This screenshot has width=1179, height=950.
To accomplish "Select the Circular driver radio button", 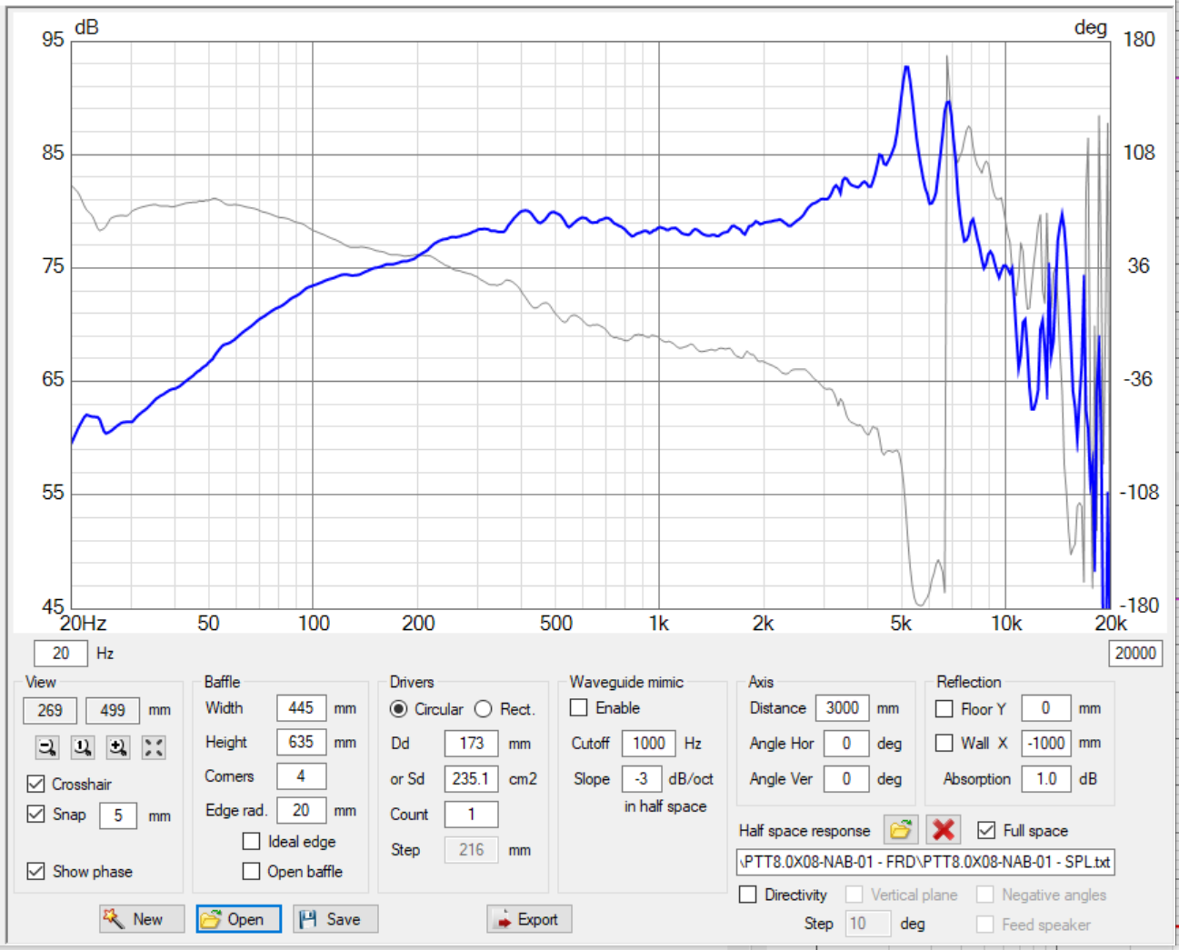I will pos(398,708).
